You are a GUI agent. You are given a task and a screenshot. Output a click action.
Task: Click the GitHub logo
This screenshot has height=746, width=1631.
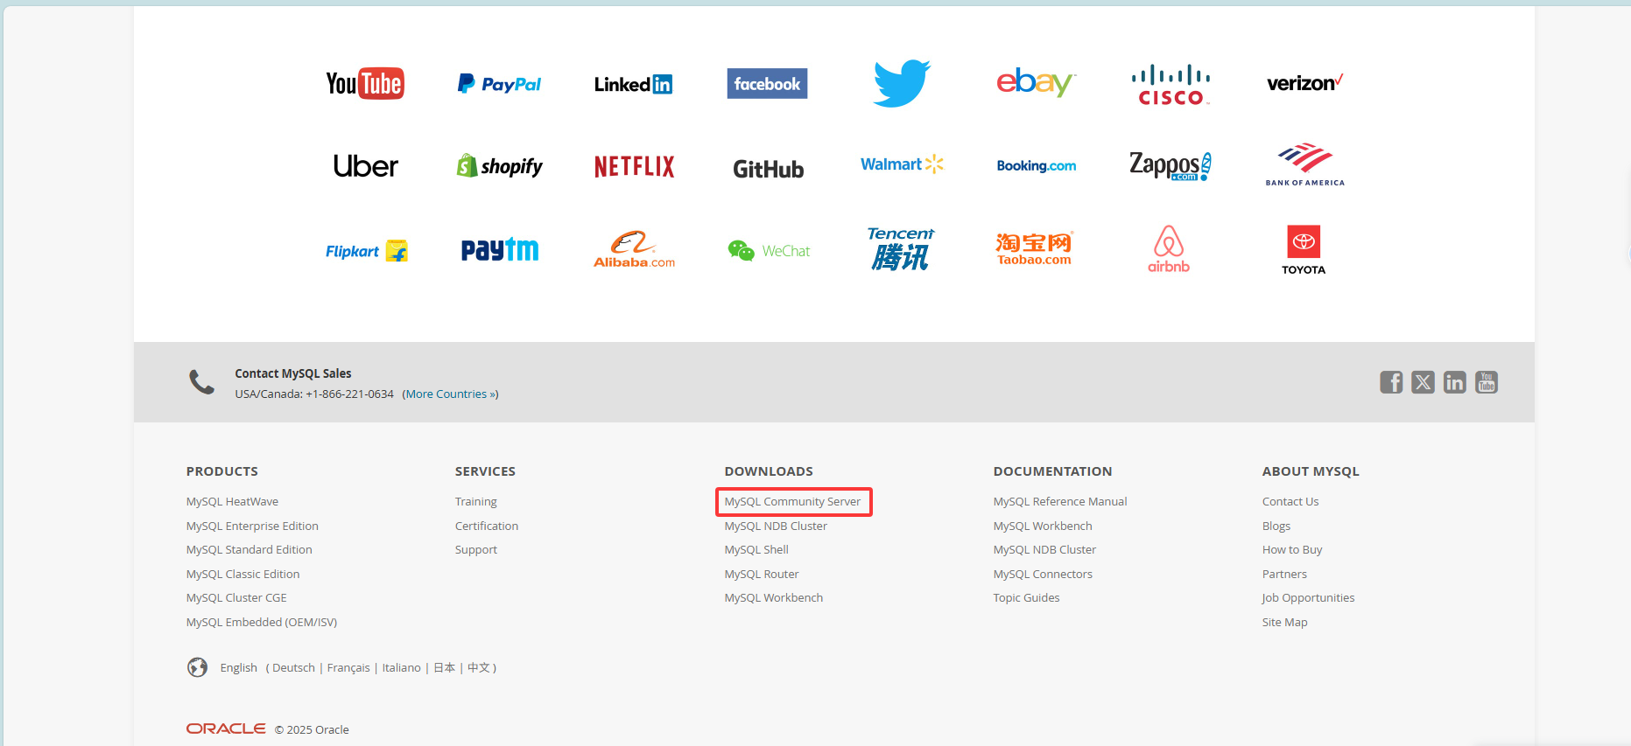coord(768,169)
